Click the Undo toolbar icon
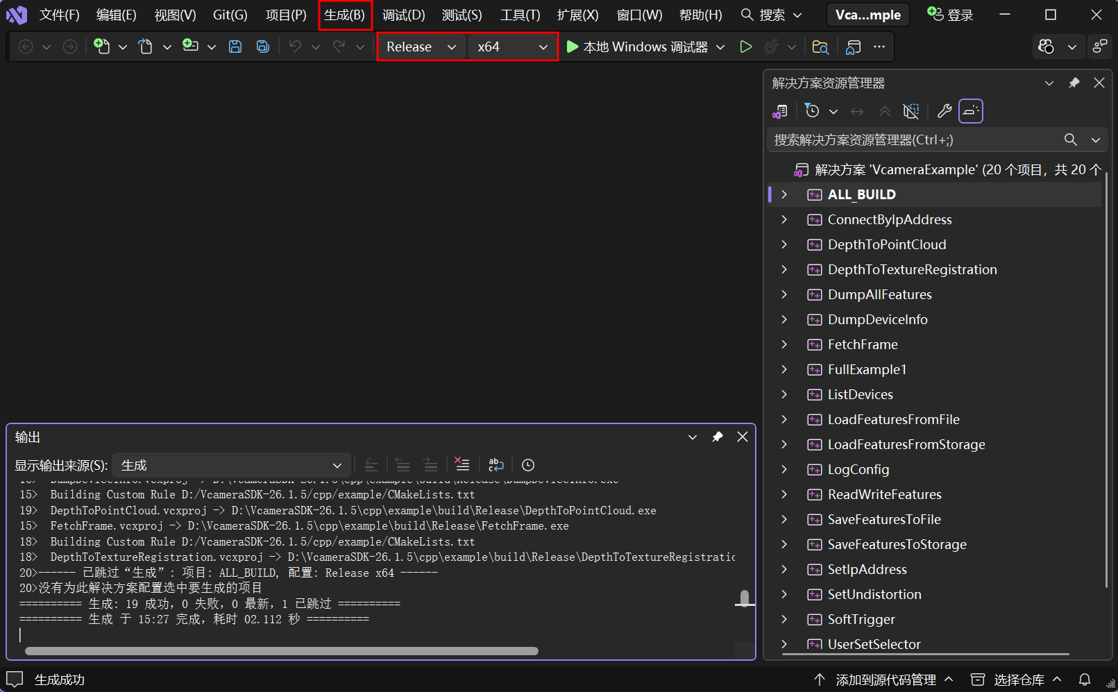Image resolution: width=1118 pixels, height=692 pixels. (x=296, y=47)
